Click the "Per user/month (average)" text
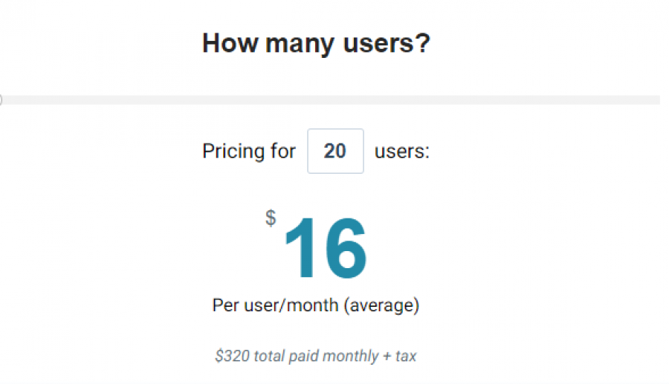The height and width of the screenshot is (384, 669). point(316,305)
